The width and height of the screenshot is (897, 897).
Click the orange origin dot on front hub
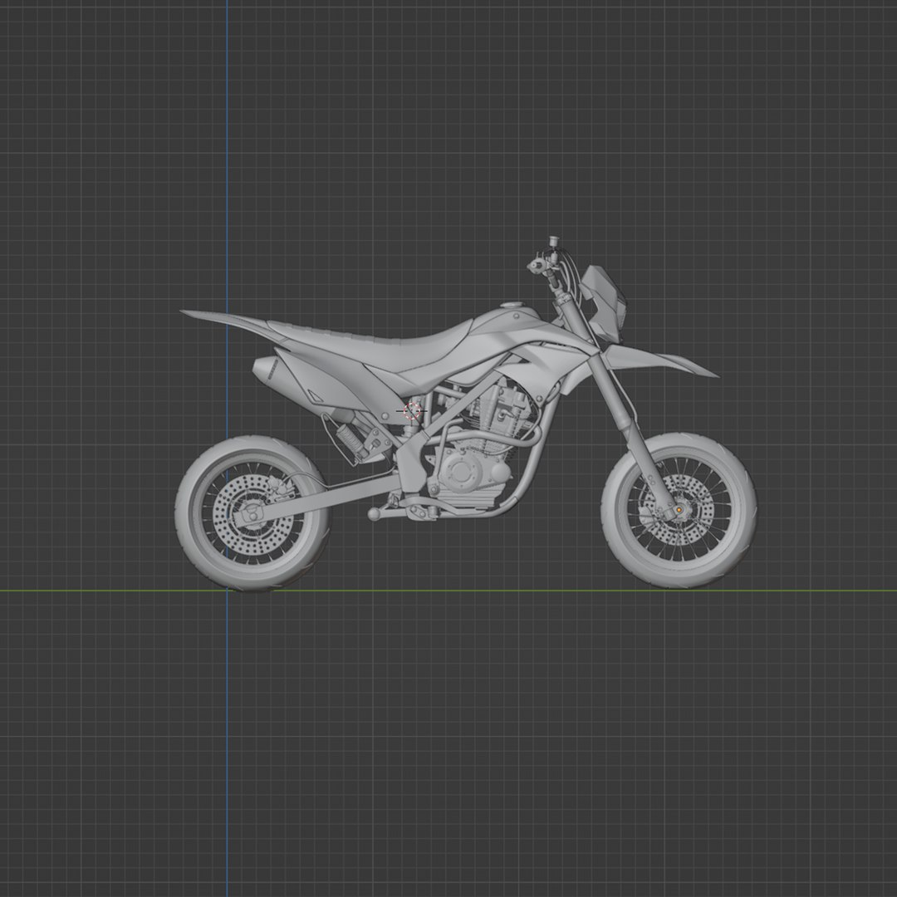pos(679,508)
